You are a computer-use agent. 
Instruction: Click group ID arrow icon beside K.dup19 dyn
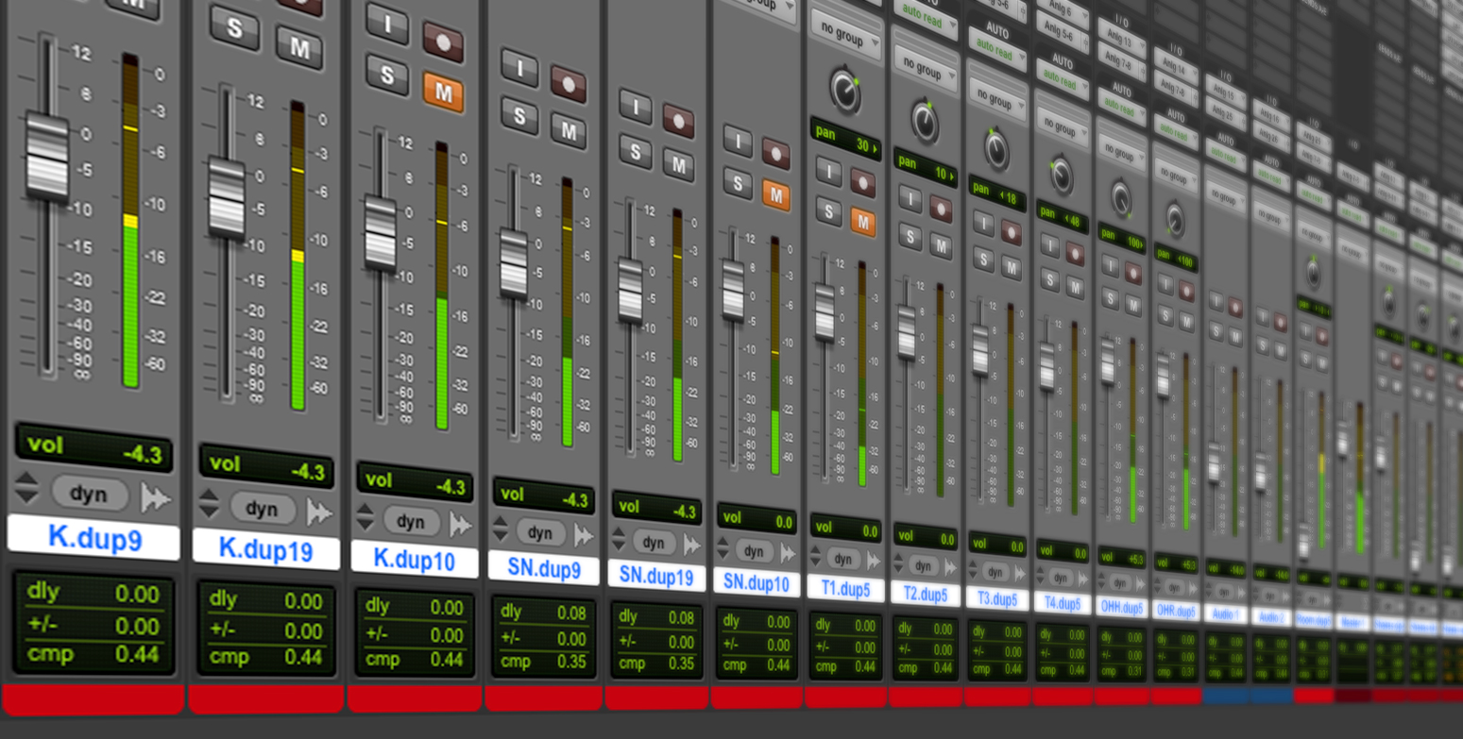(319, 512)
